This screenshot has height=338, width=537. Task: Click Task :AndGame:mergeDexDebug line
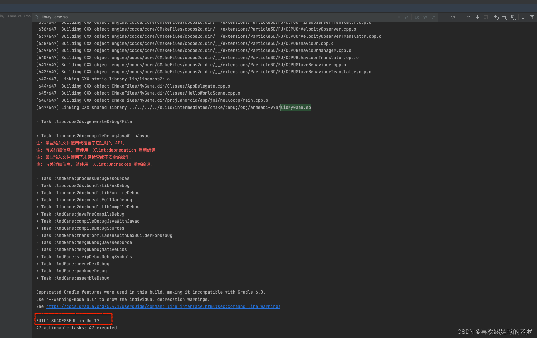[x=73, y=264]
